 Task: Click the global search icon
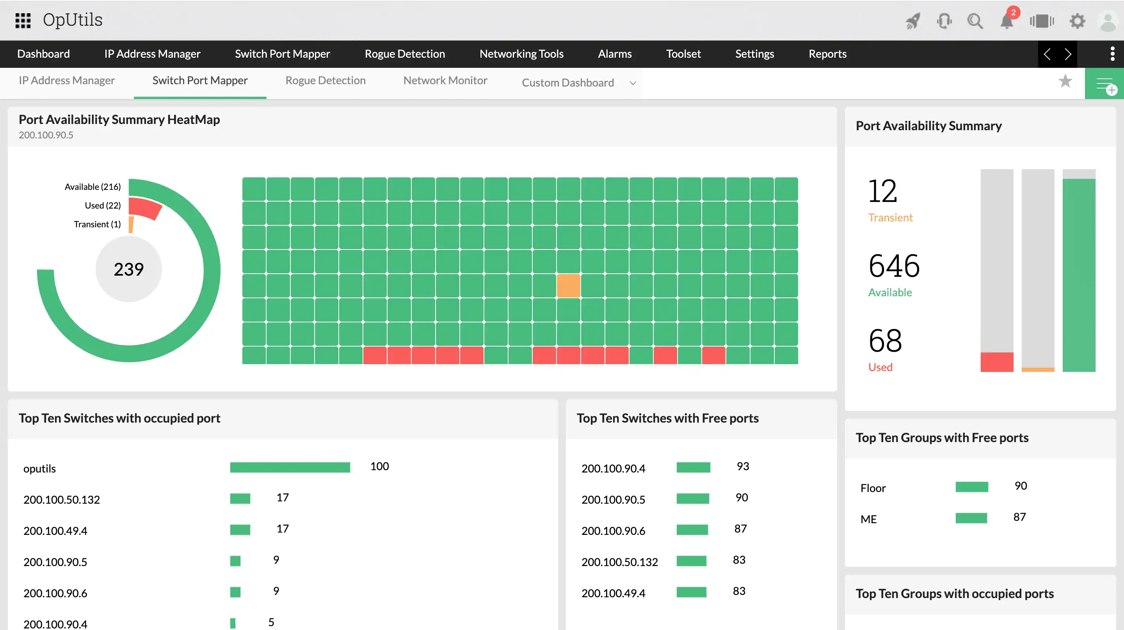pos(976,21)
